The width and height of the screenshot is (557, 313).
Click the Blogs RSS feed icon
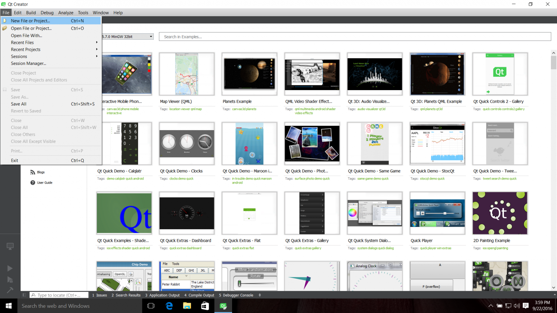(33, 172)
